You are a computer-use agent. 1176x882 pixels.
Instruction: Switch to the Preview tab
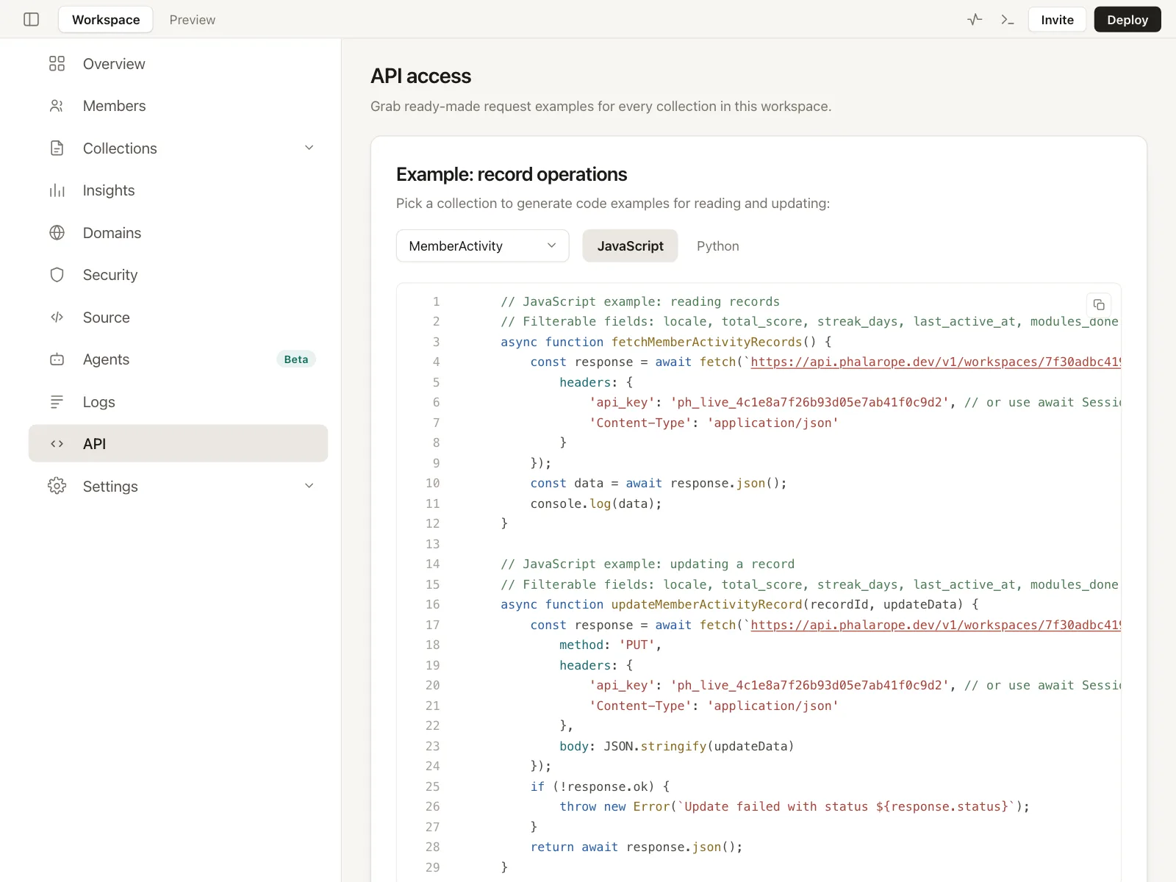point(193,19)
